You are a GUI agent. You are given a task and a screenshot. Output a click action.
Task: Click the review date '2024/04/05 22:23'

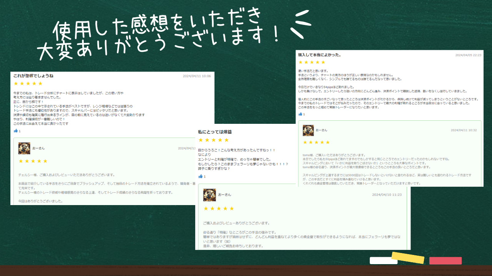point(468,55)
